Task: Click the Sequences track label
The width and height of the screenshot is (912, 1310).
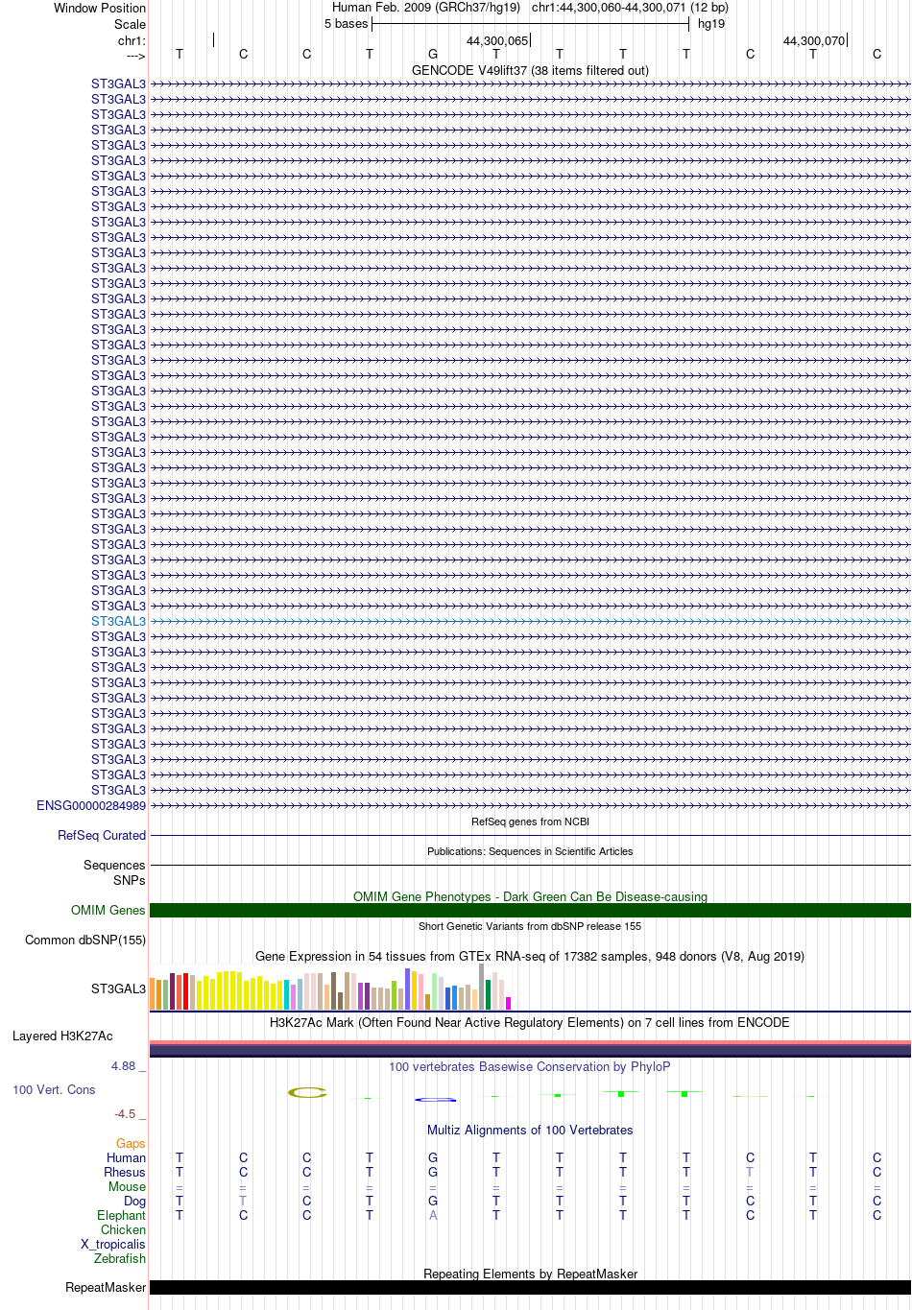Action: coord(114,865)
